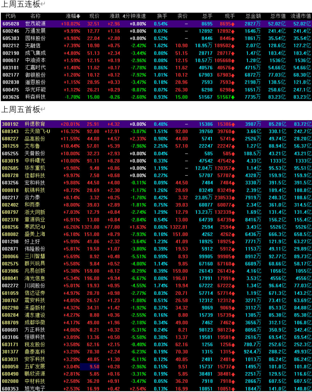Image resolution: width=312 pixels, height=392 pixels.
Task: Select the highlighted 世茂能源 stock row
Action: click(x=156, y=24)
